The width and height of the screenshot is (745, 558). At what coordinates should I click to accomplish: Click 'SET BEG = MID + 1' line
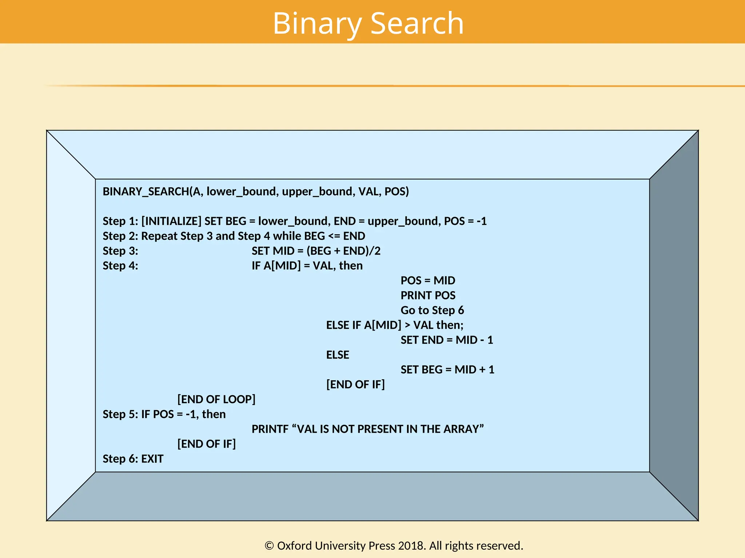tap(448, 370)
